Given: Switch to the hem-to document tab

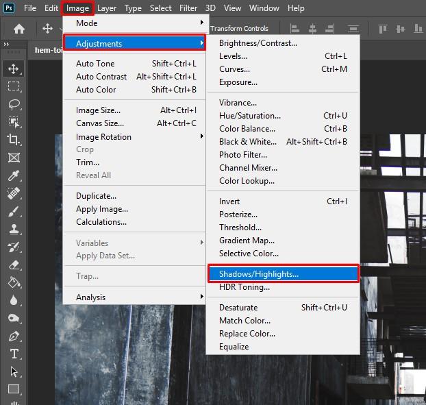Looking at the screenshot, I should 48,49.
